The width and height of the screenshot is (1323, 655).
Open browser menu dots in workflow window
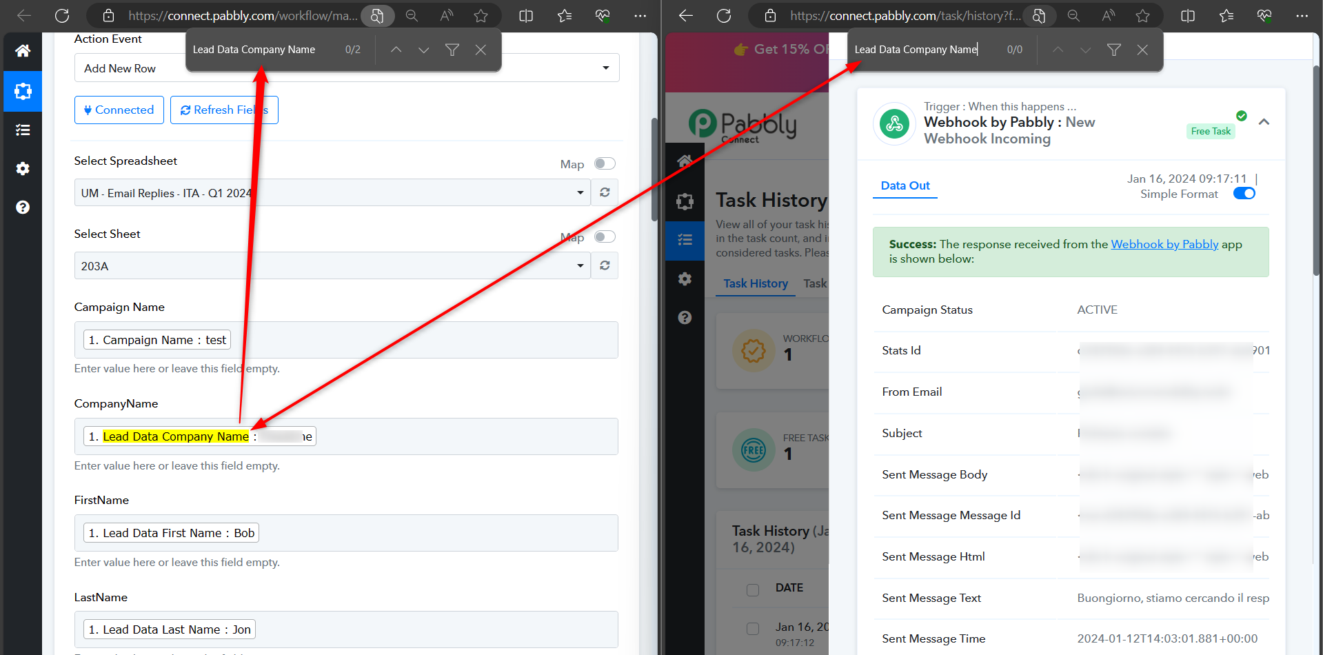point(640,15)
